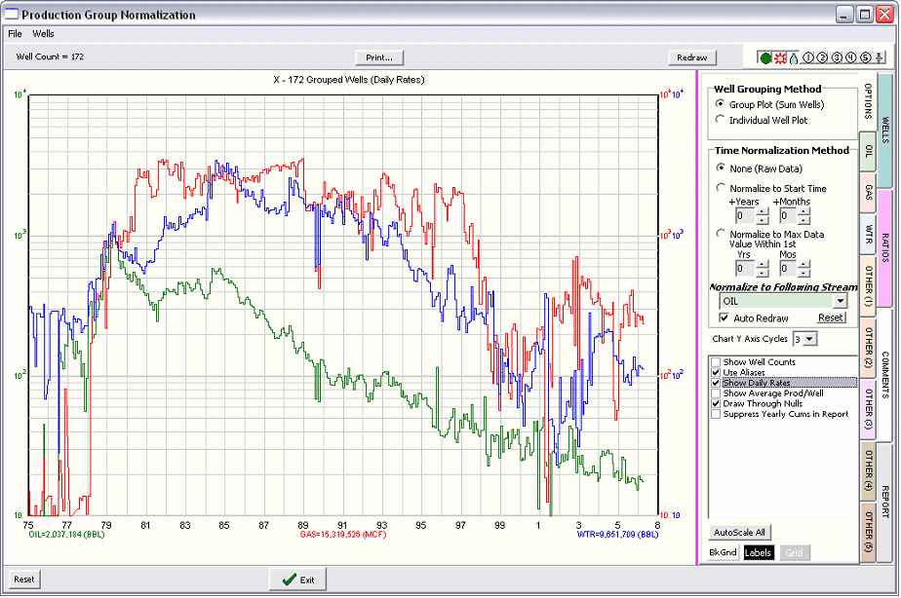Switch to the GAS side tab
This screenshot has width=901, height=598.
coord(868,193)
